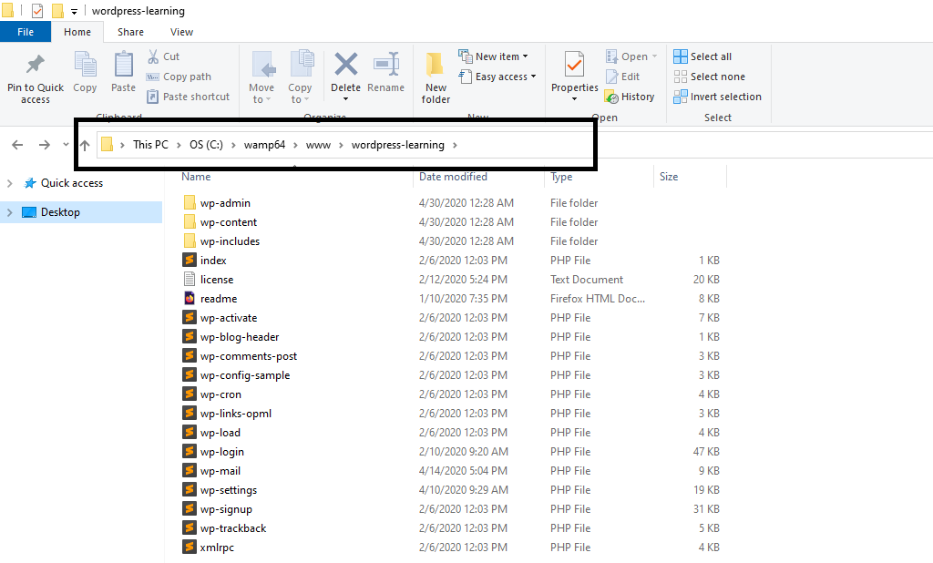933x563 pixels.
Task: Select the index PHP file
Action: point(213,260)
